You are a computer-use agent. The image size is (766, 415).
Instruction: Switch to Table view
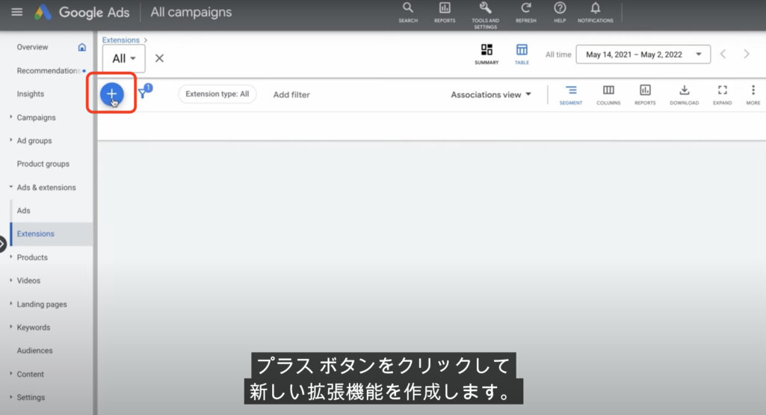coord(522,54)
